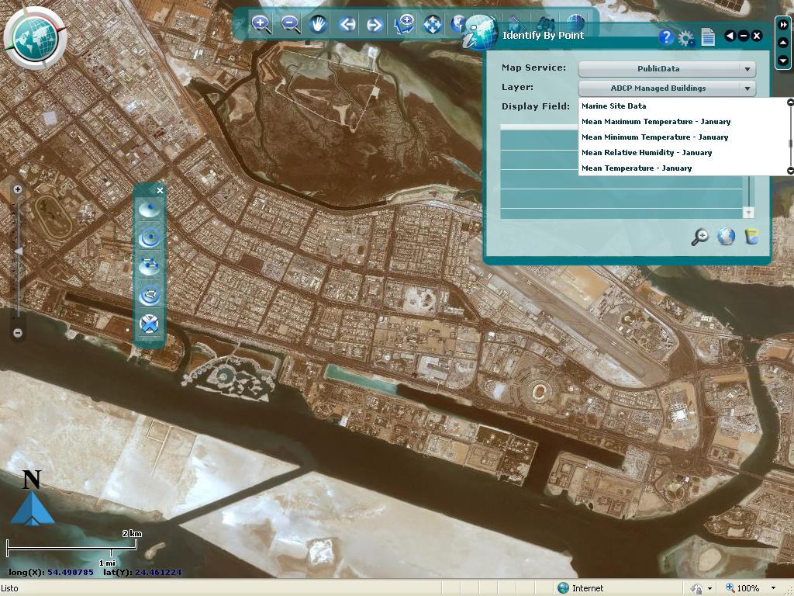Choose Mean Relative Humidity - January
Image resolution: width=794 pixels, height=596 pixels.
(647, 153)
